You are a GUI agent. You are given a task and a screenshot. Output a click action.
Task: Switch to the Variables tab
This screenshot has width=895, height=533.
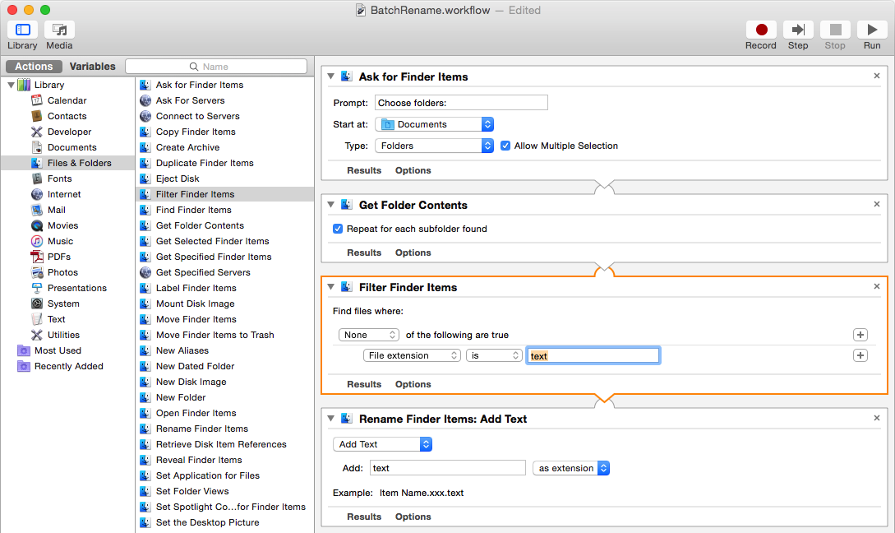click(x=92, y=67)
